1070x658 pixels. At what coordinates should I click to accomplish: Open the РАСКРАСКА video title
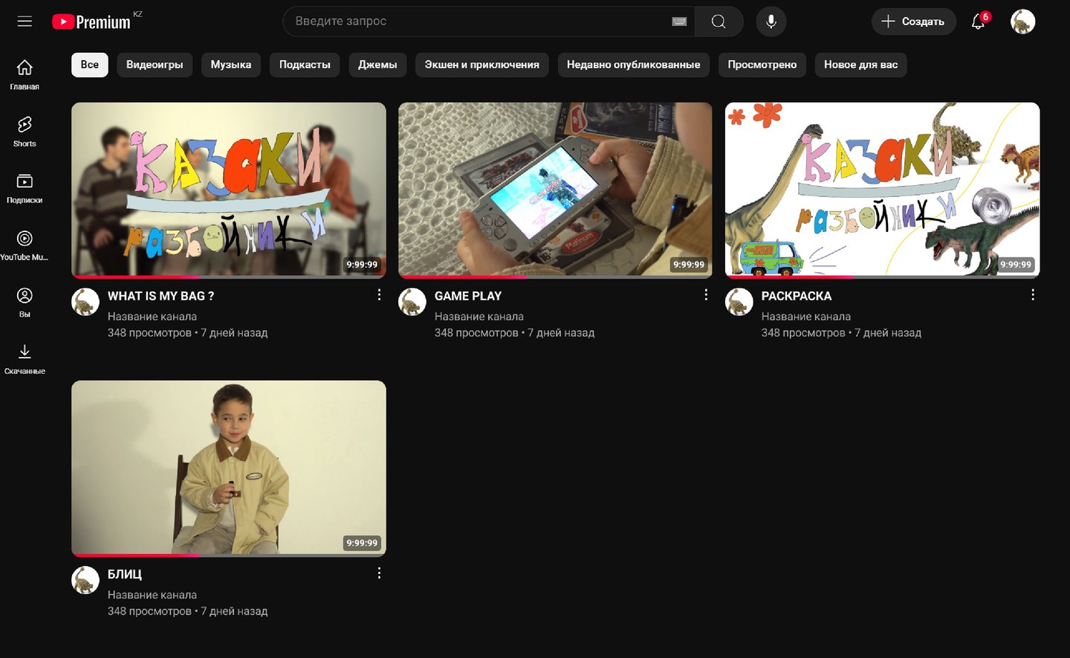(797, 296)
